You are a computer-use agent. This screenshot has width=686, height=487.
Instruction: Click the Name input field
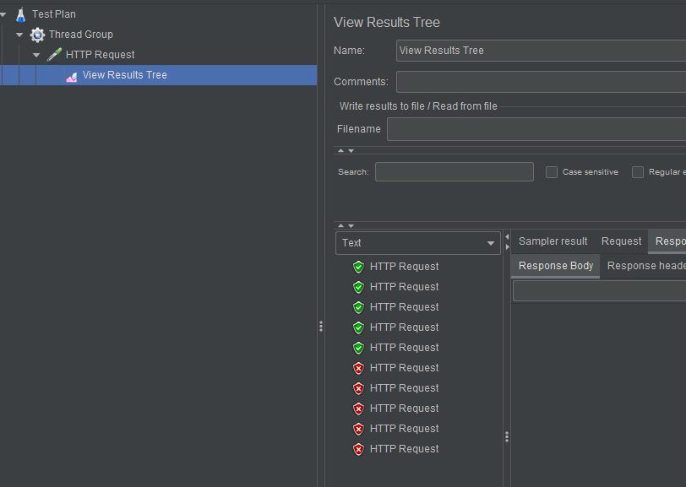point(541,51)
